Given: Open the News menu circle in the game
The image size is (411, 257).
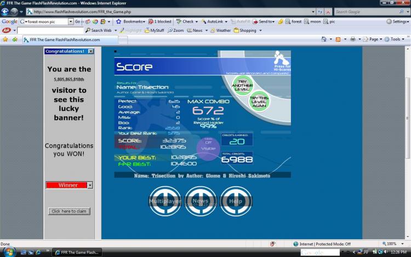Looking at the screenshot, I should (201, 201).
